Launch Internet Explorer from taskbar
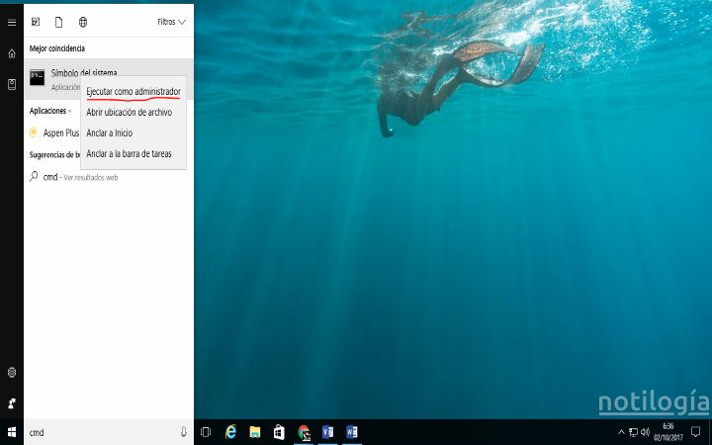 pyautogui.click(x=231, y=432)
